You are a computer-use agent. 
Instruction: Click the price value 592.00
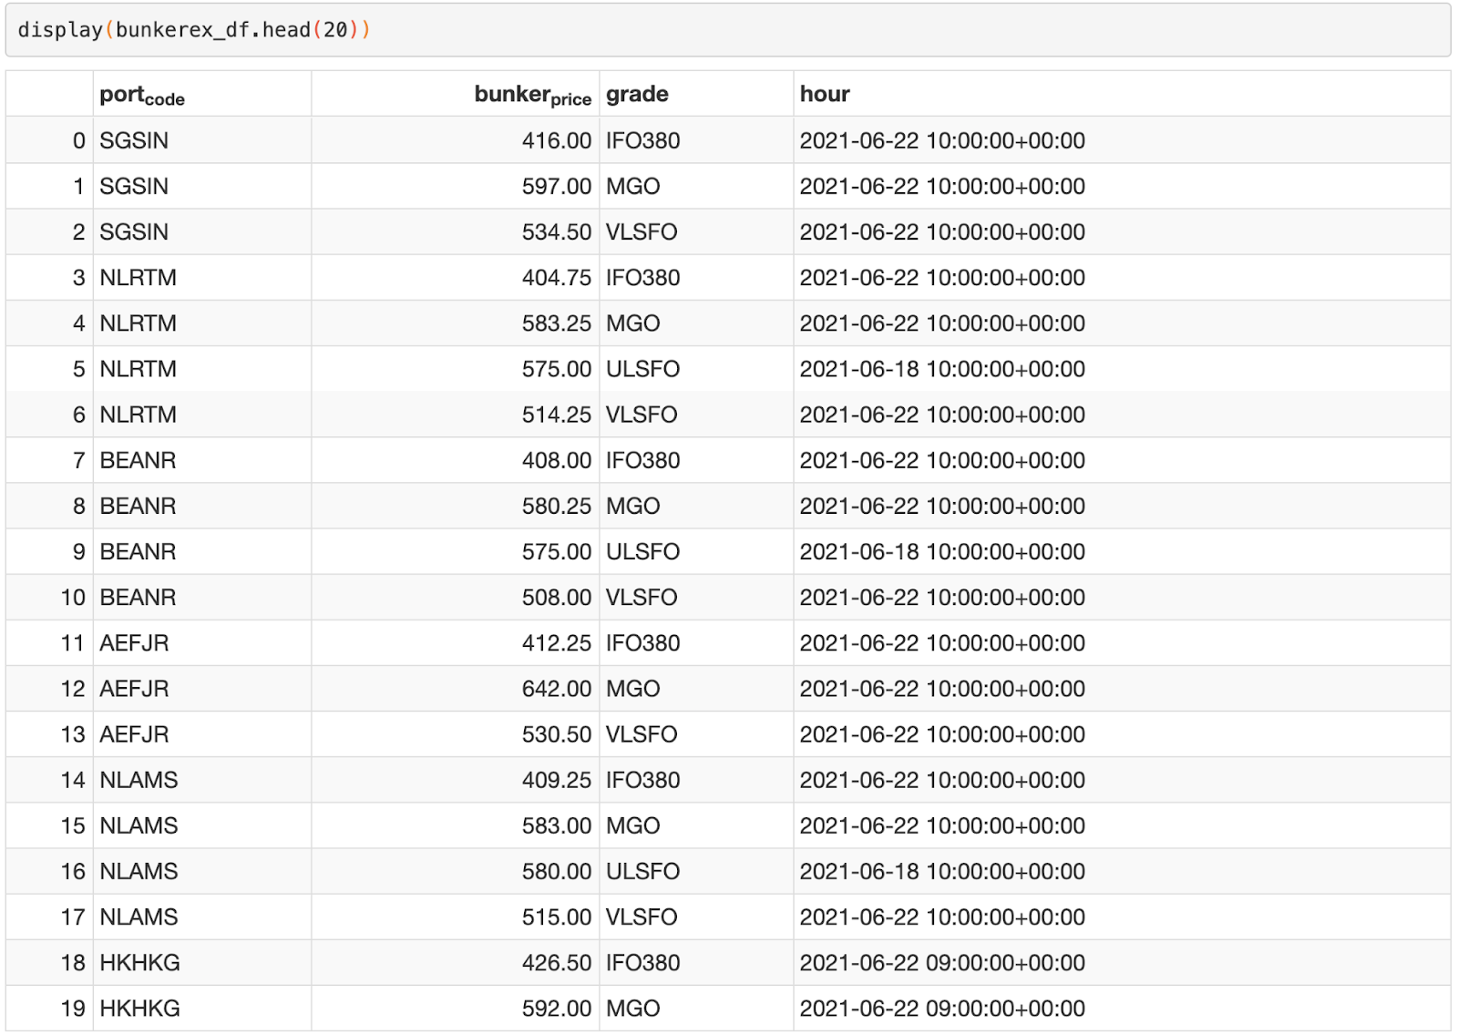click(x=557, y=1008)
